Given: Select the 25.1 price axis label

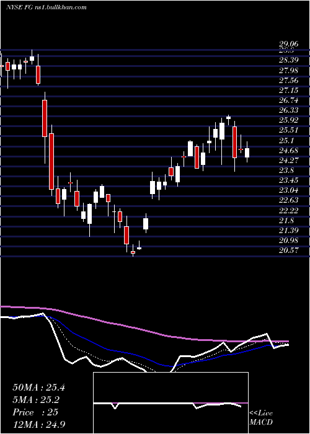Looking at the screenshot, I should pos(286,141).
